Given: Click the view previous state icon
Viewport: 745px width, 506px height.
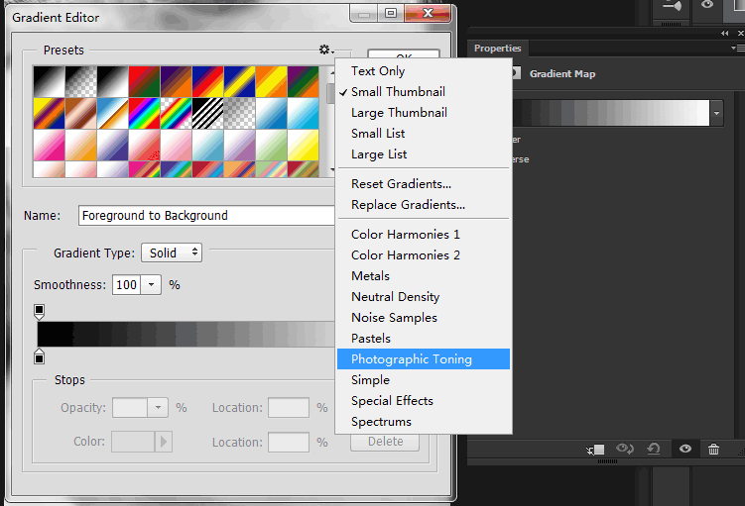Looking at the screenshot, I should coord(625,450).
